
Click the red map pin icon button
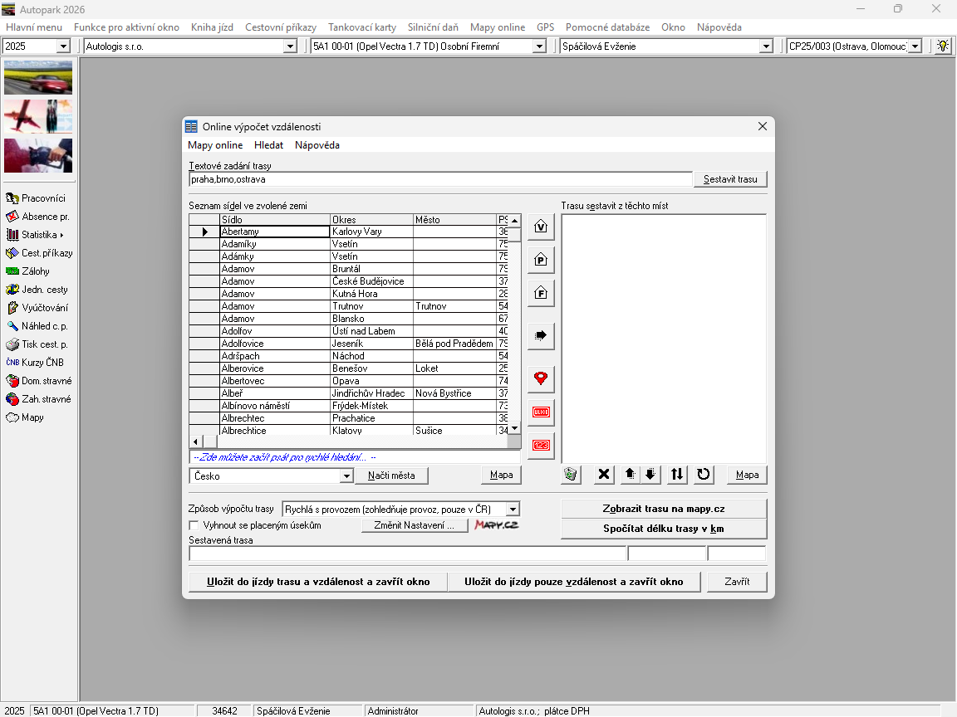click(541, 378)
